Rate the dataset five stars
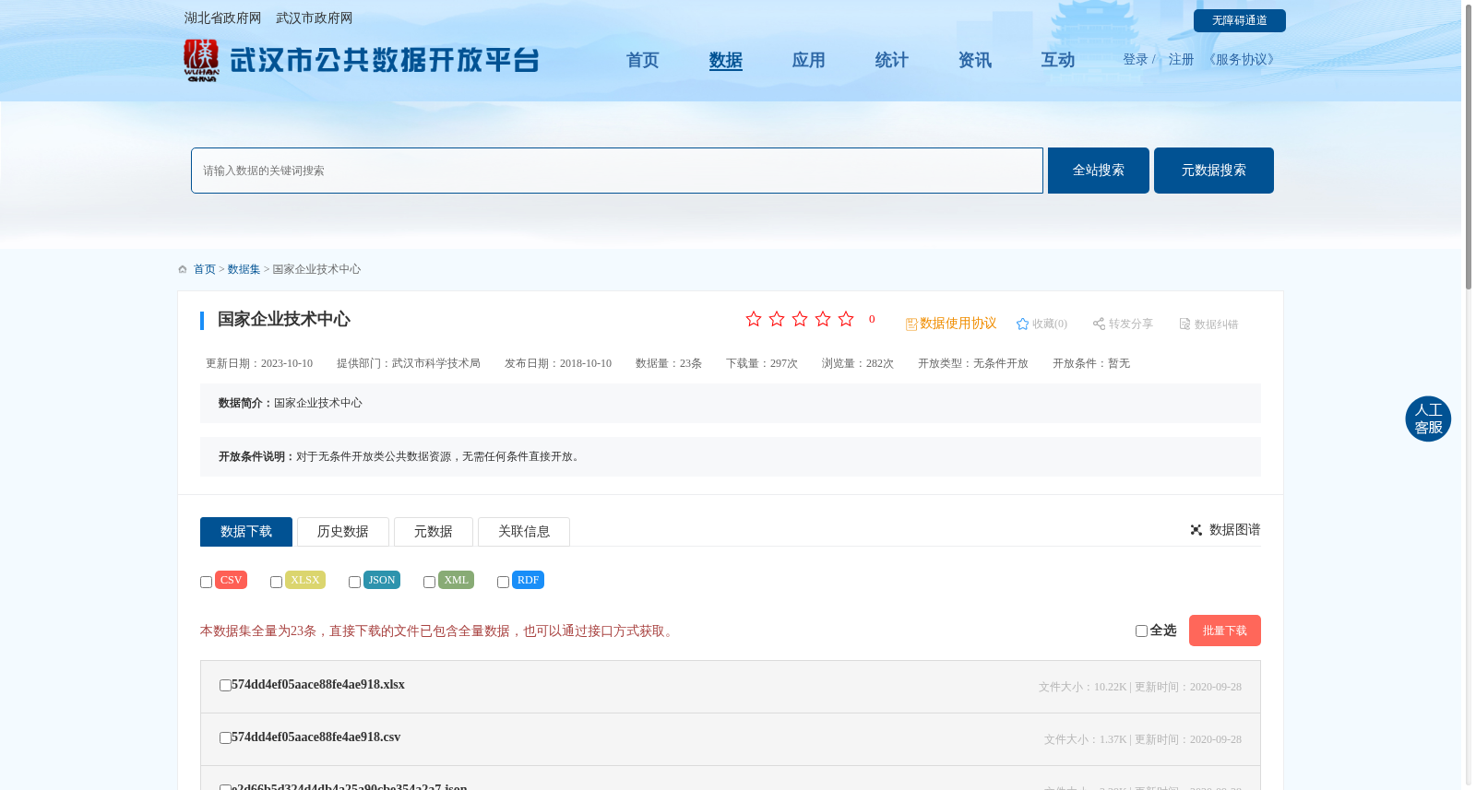Viewport: 1476px width, 790px height. coord(846,319)
